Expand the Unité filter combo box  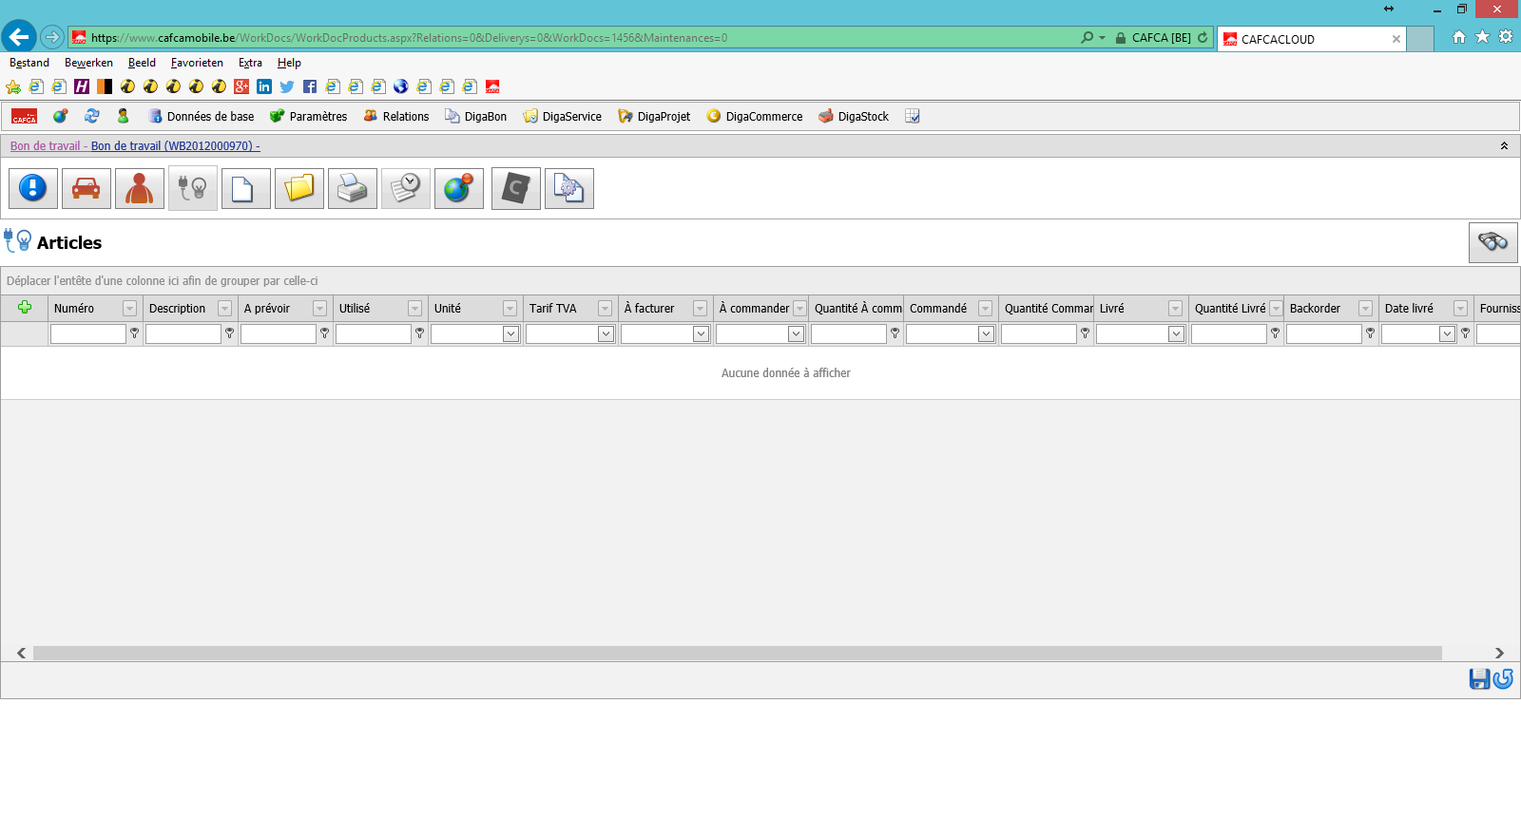pos(510,333)
